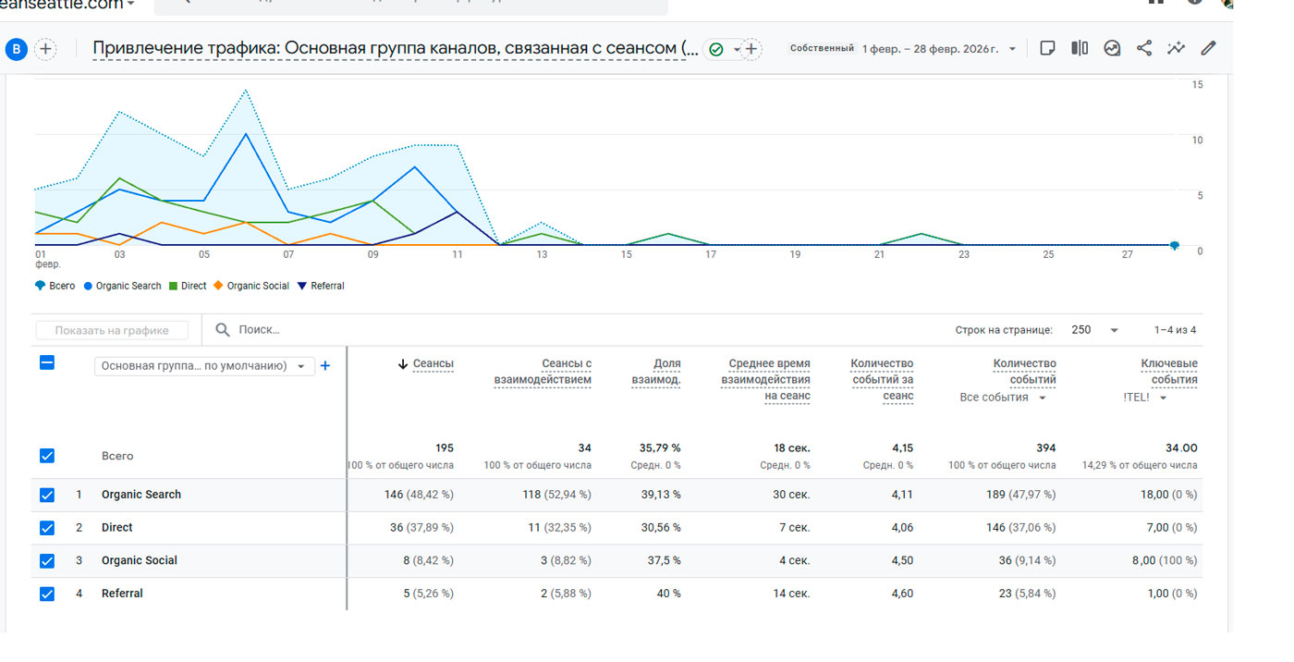Click the pencil customize report icon

point(1208,49)
